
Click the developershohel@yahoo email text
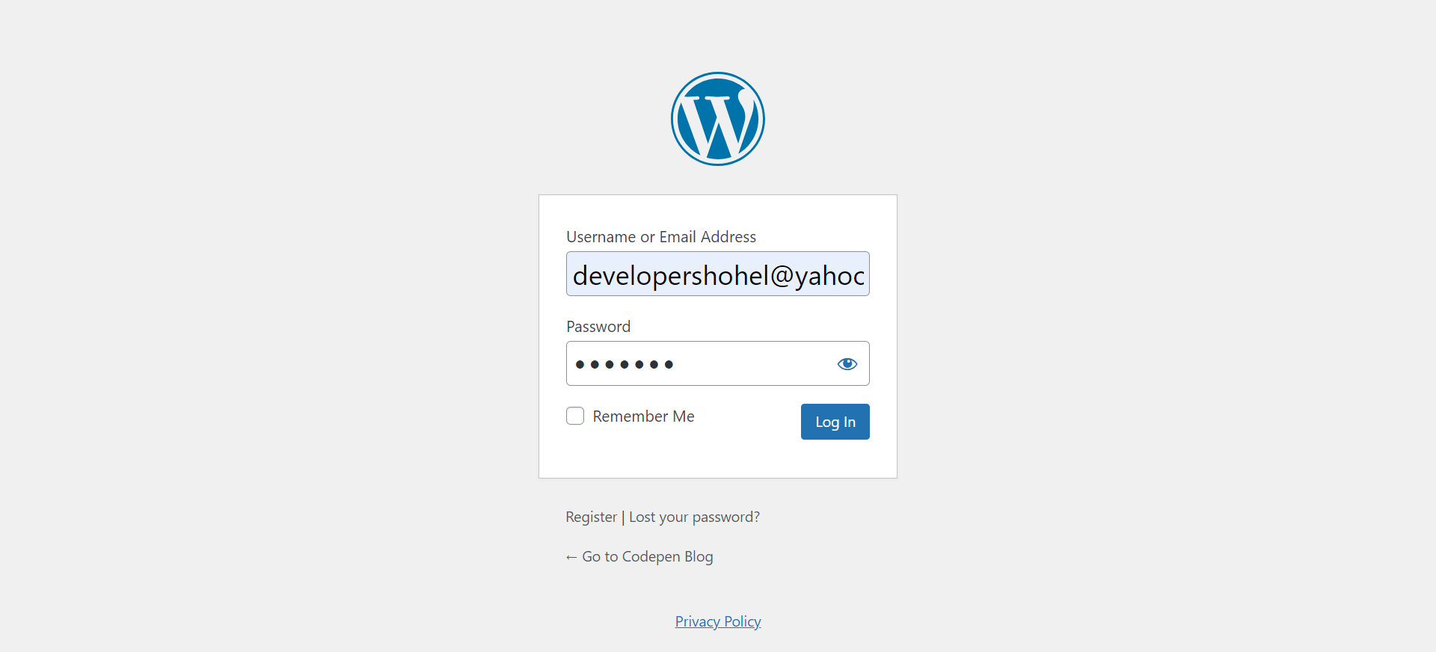719,276
